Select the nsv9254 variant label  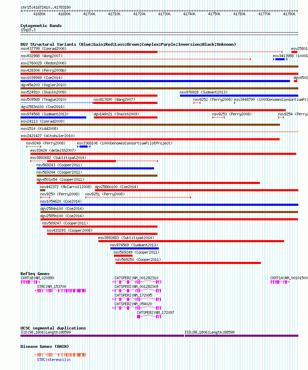(293, 114)
